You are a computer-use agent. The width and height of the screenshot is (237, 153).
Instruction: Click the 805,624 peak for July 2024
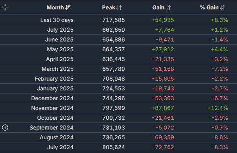(114, 147)
